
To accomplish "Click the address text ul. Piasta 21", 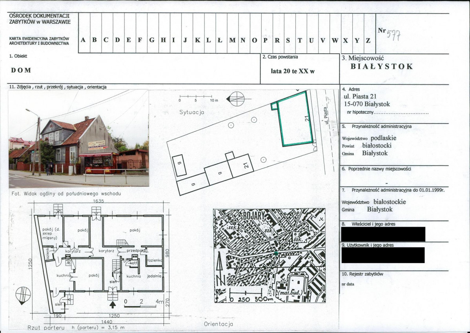I will click(360, 97).
